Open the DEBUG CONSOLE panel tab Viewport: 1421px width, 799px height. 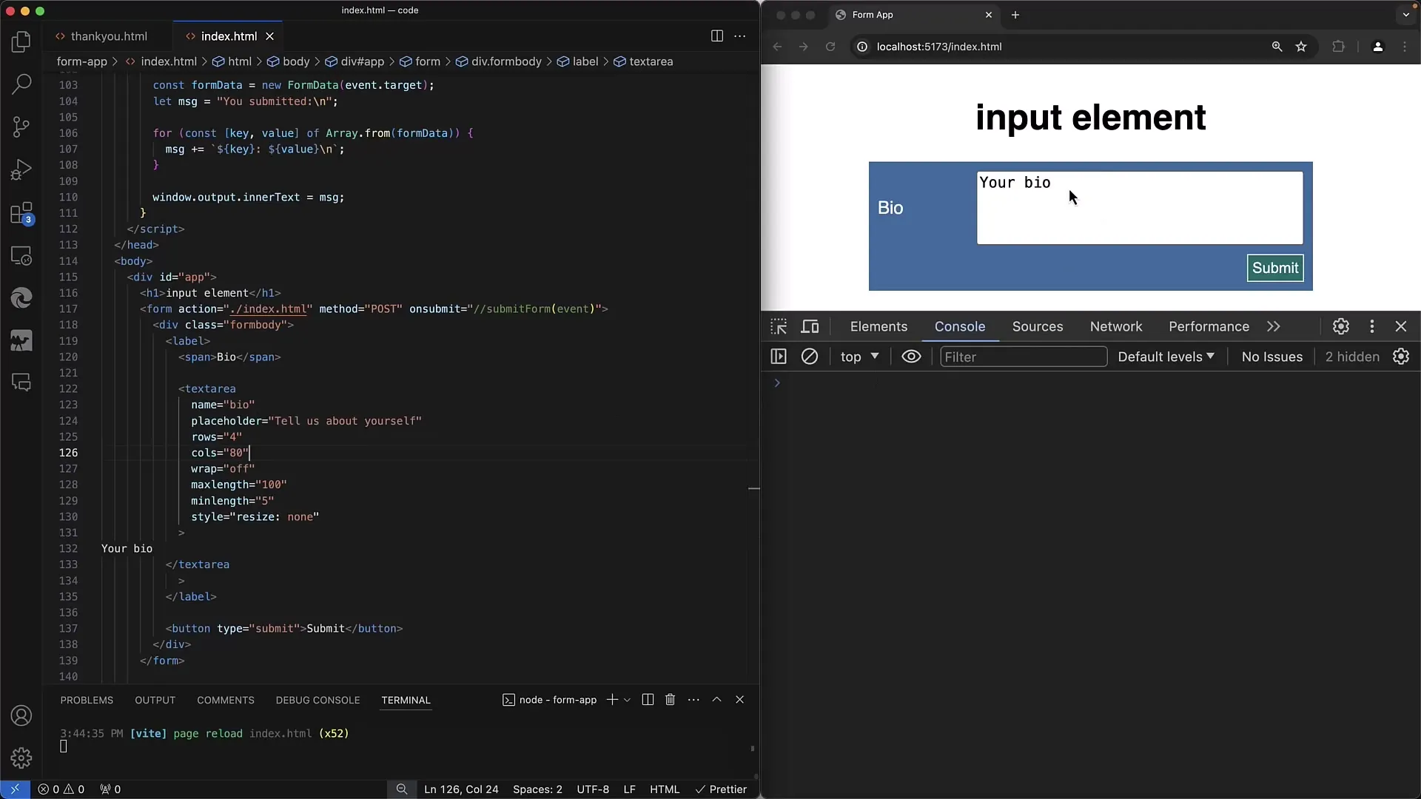318,700
